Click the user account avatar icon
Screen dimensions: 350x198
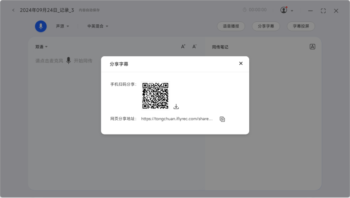284,10
